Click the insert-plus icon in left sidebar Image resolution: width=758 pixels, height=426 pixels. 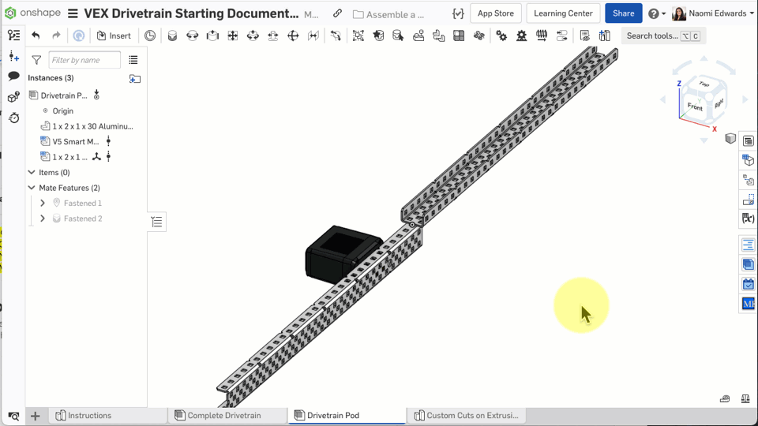point(13,57)
